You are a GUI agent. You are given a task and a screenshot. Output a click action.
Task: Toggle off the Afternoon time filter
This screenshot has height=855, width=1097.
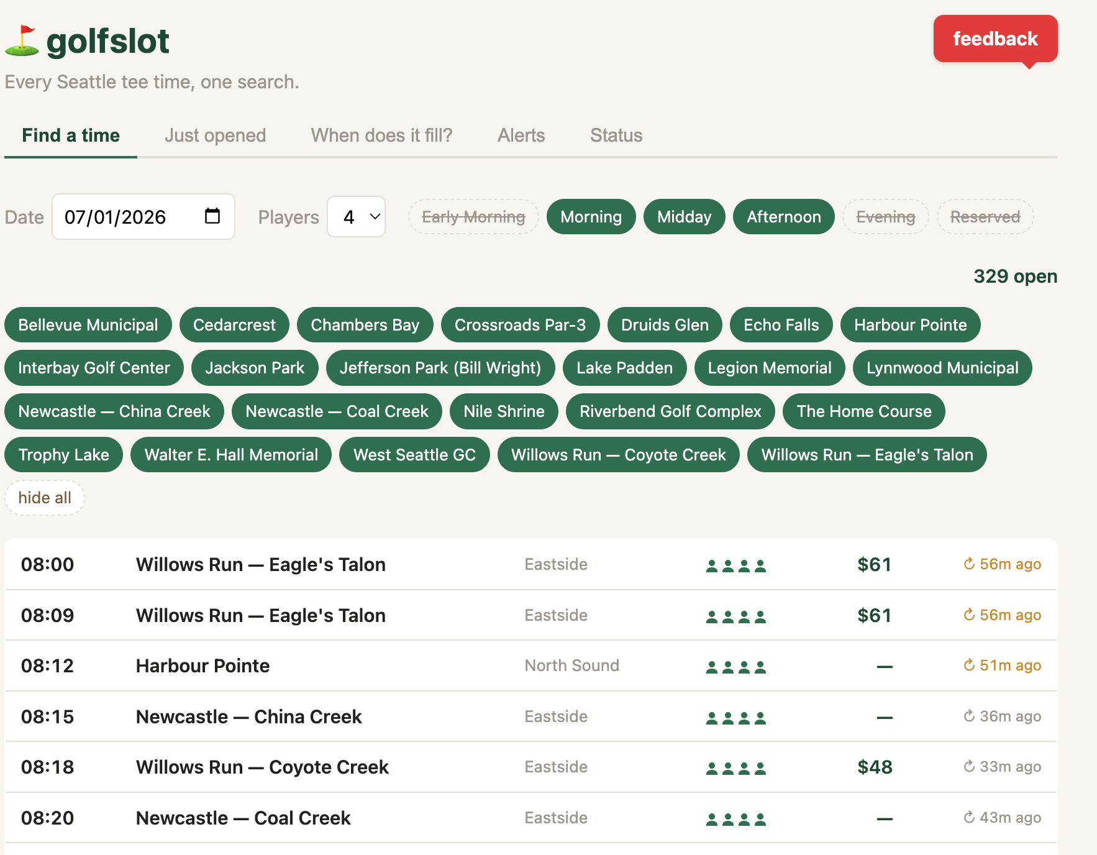[783, 217]
